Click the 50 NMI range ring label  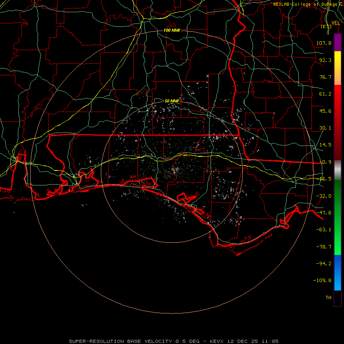click(x=172, y=101)
